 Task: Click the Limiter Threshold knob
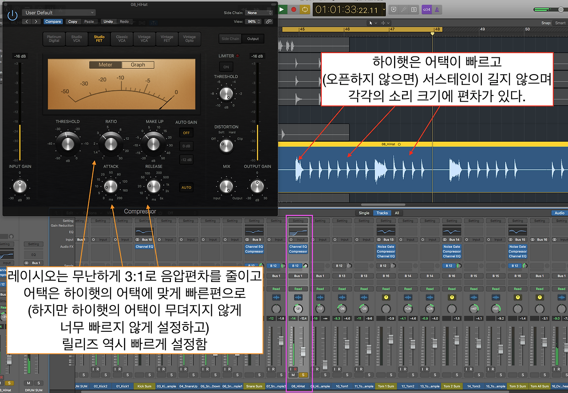226,94
